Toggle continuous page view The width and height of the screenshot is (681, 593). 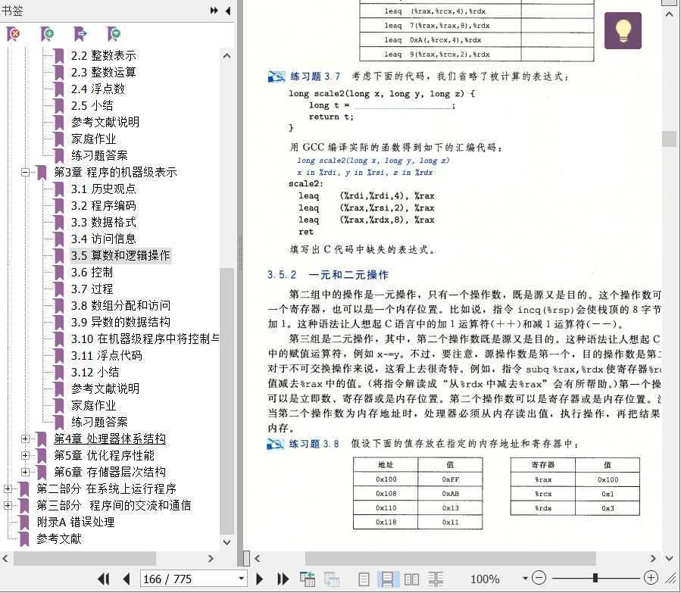[x=387, y=579]
